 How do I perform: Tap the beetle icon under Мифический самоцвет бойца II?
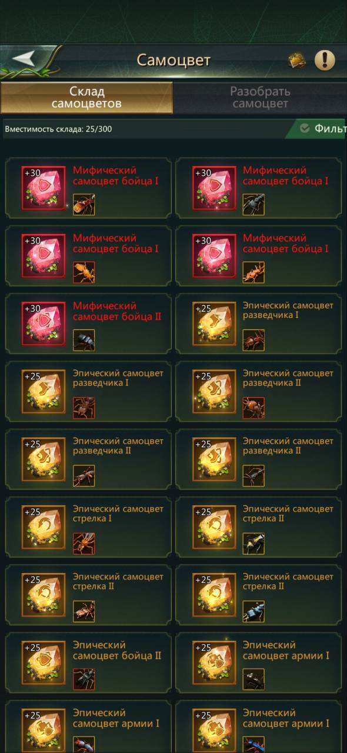click(x=84, y=340)
